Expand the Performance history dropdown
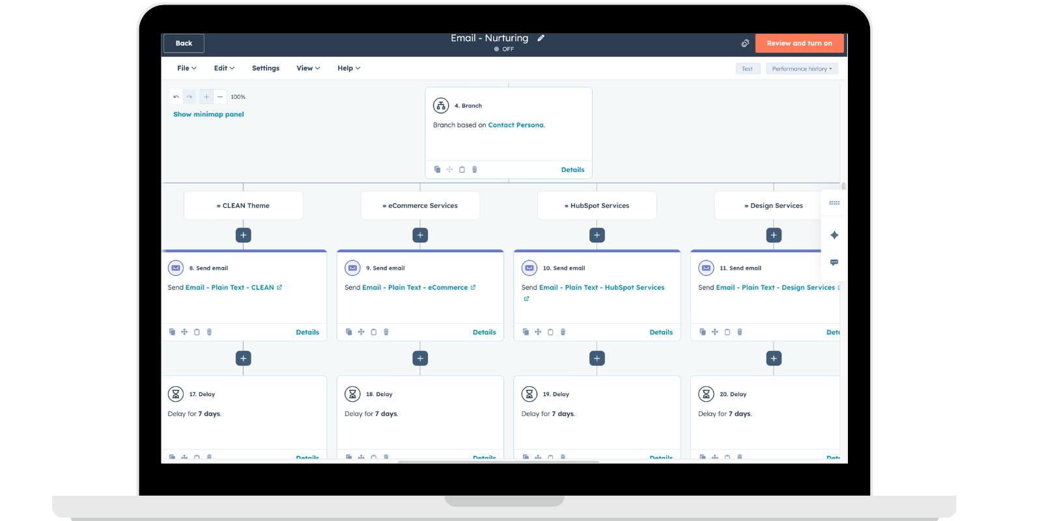 pyautogui.click(x=802, y=68)
